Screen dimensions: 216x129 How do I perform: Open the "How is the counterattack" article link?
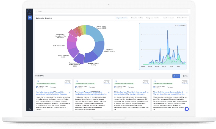click(51, 93)
